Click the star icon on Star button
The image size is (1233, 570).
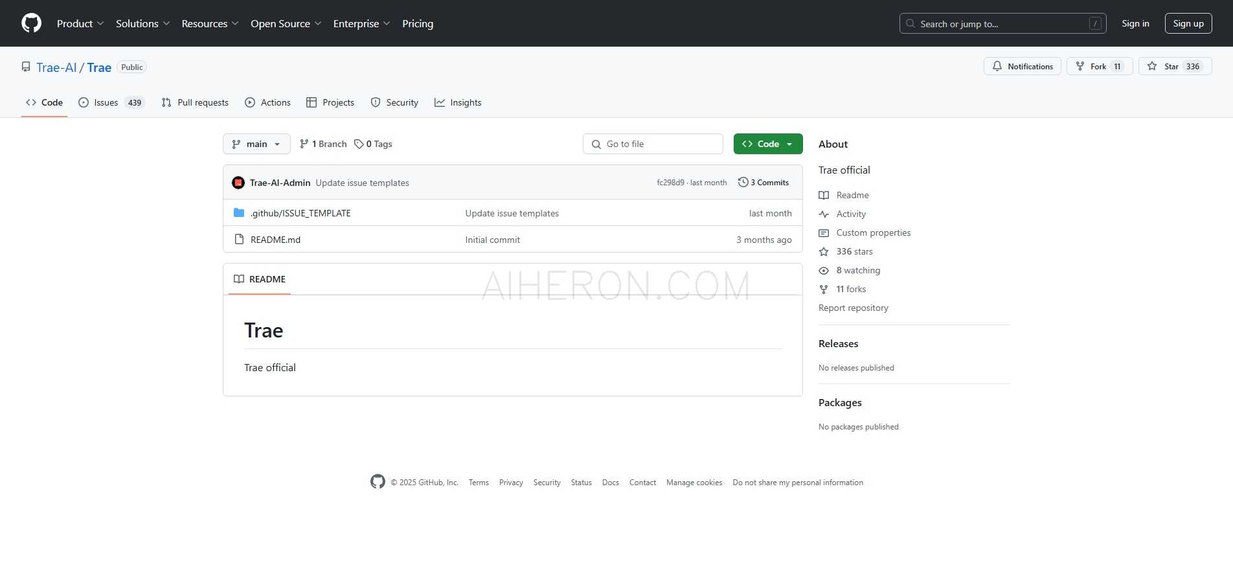click(x=1152, y=66)
